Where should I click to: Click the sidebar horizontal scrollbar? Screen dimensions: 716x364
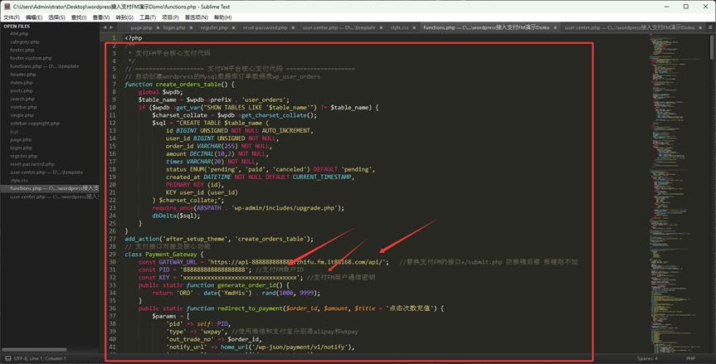[x=35, y=350]
